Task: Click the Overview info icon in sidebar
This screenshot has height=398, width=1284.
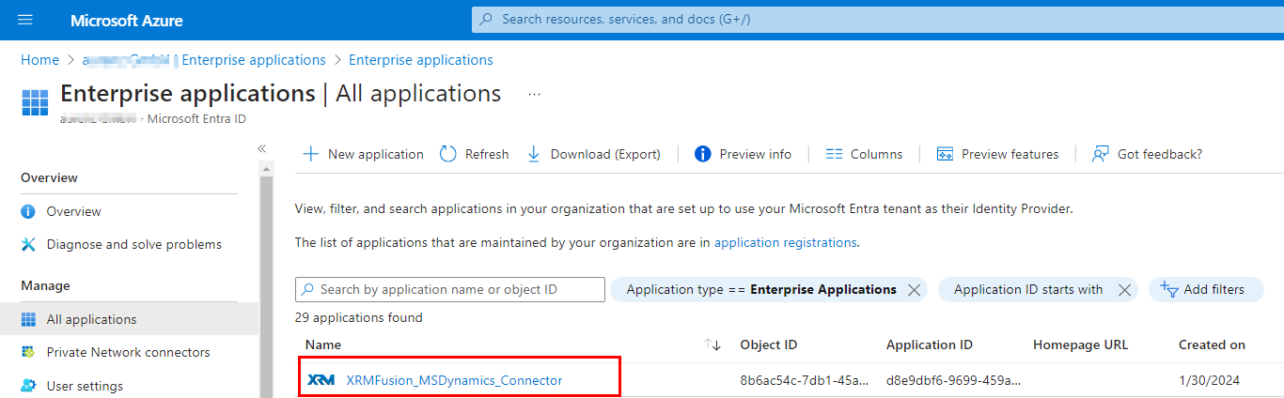Action: click(28, 211)
